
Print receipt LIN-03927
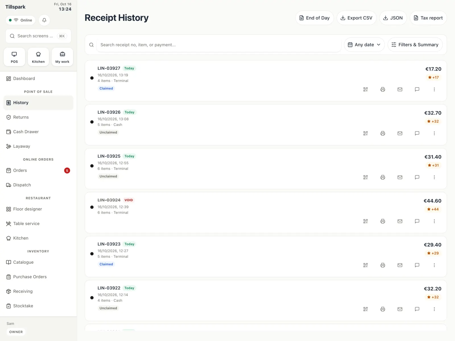tap(383, 90)
